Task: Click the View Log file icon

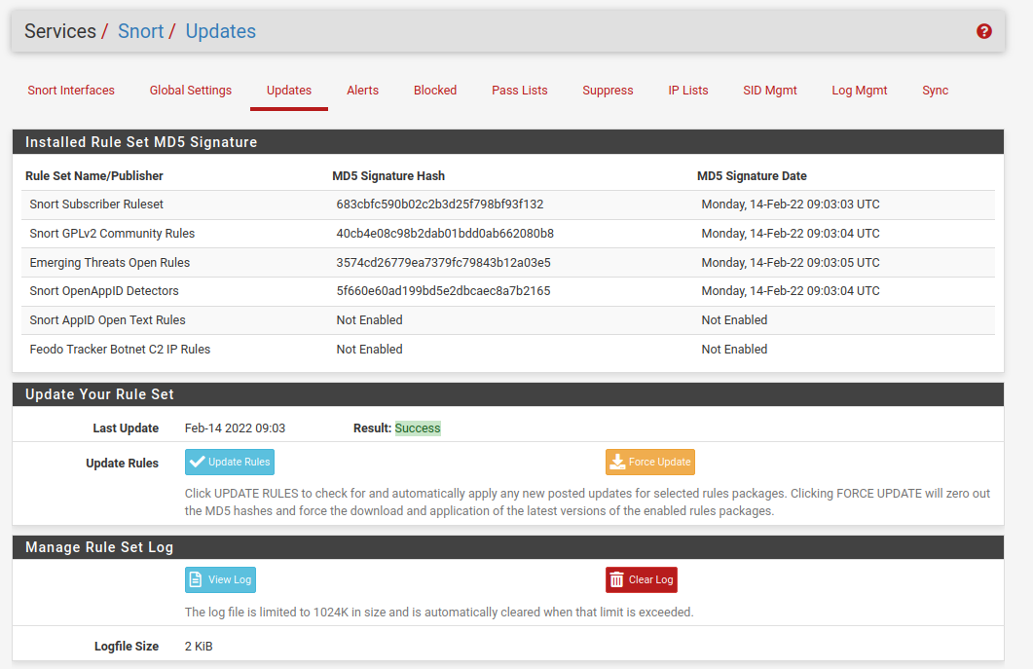Action: [197, 579]
